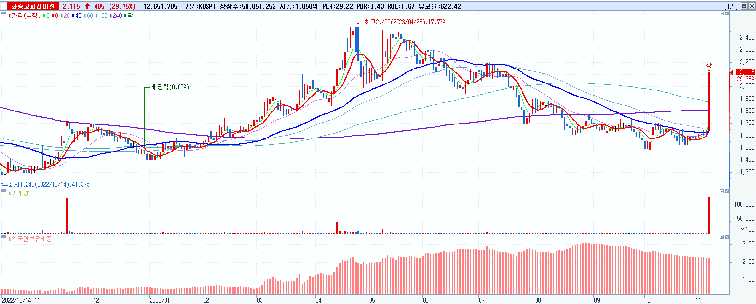This screenshot has width=756, height=304.
Task: Click the large red volume bar in November 2022
Action: [x=67, y=215]
